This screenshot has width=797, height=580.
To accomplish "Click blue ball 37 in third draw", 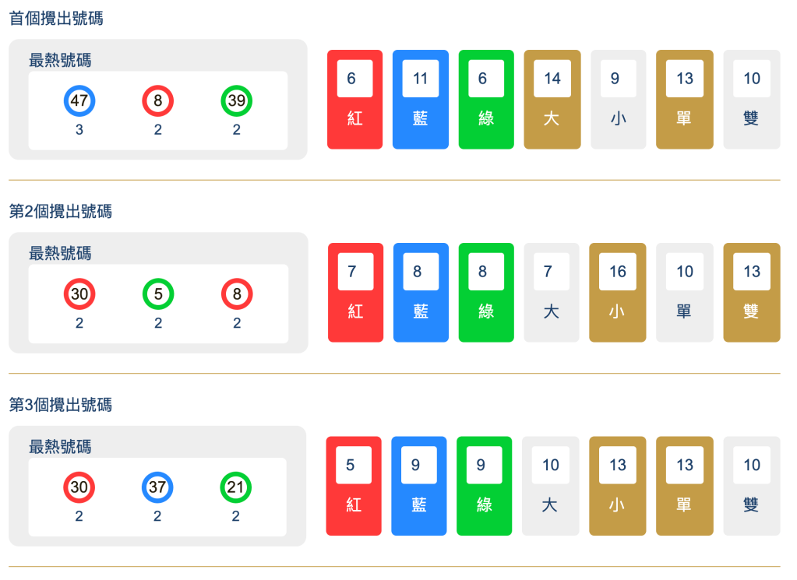I will point(157,487).
